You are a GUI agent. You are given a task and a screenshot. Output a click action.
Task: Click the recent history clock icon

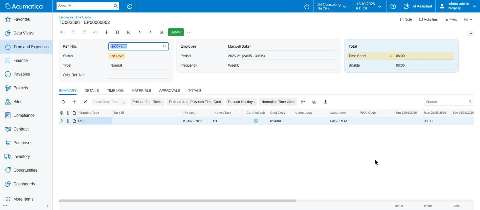pyautogui.click(x=130, y=6)
